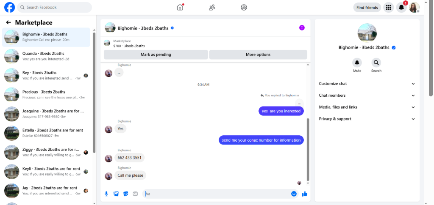Click the large listing photo in the info panel
The image size is (434, 205).
(x=367, y=33)
